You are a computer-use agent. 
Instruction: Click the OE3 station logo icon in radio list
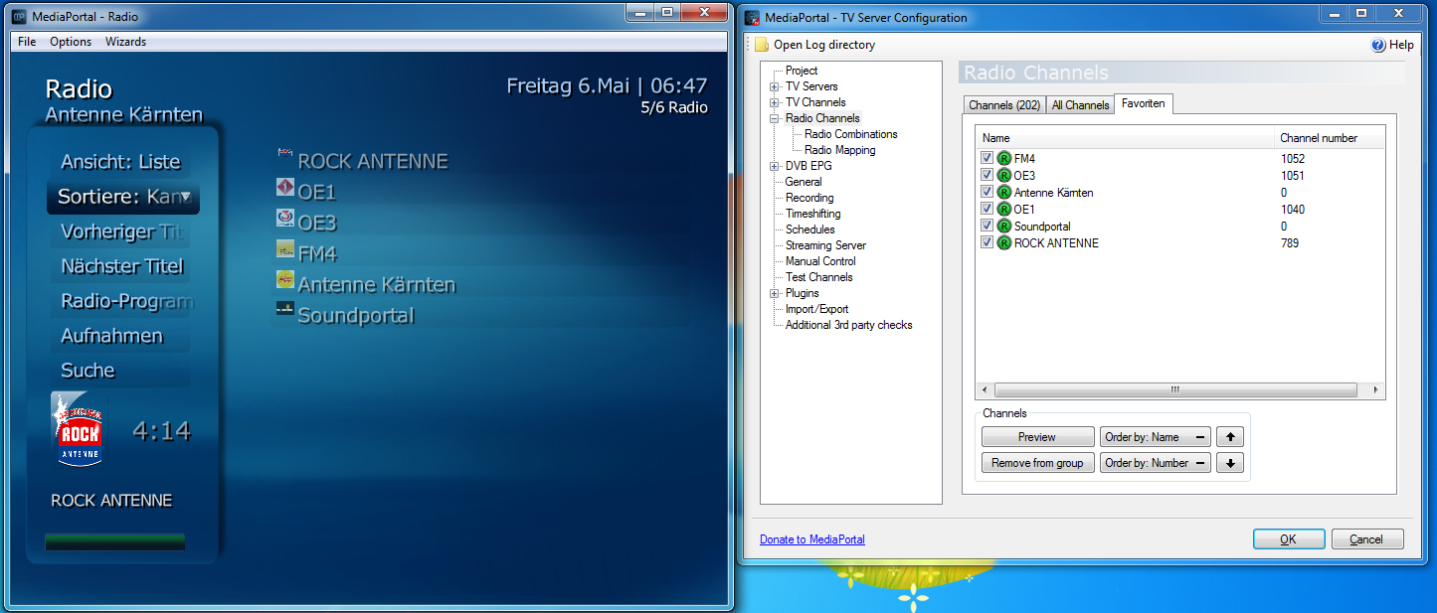(x=285, y=218)
